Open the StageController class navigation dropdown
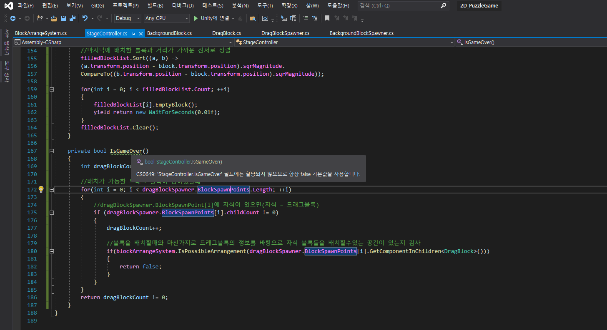 tap(345, 42)
